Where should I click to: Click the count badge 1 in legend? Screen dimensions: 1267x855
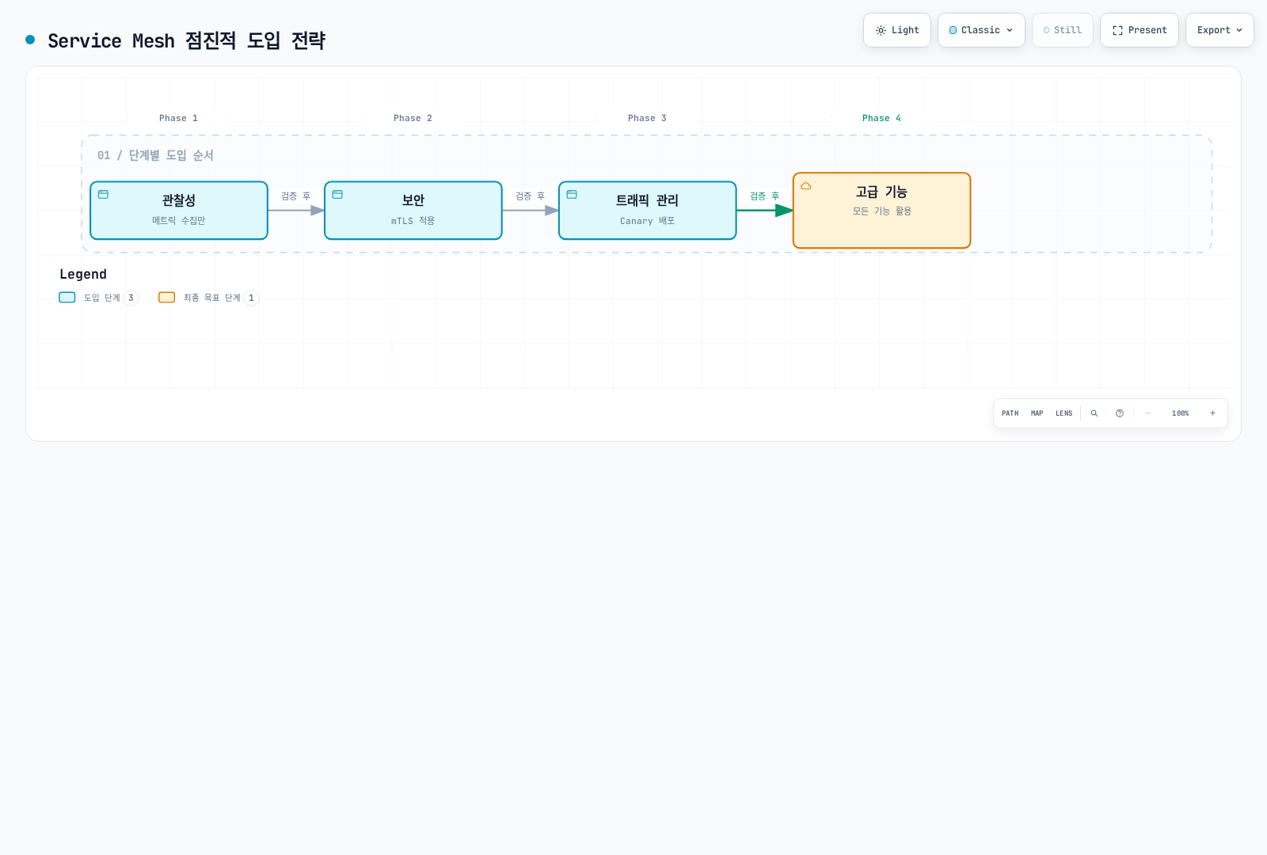252,298
